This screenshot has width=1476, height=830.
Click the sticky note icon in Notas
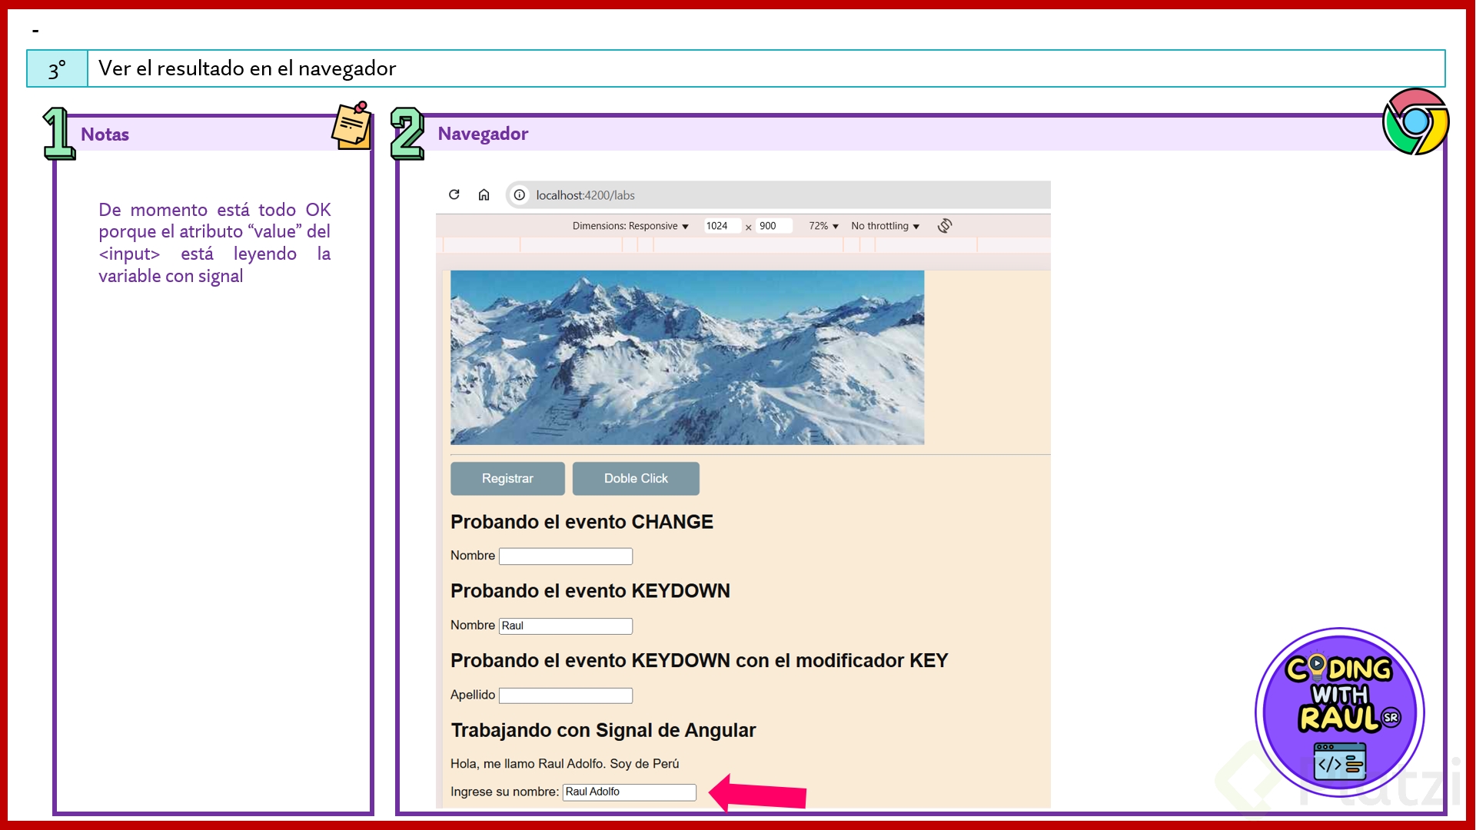(352, 125)
